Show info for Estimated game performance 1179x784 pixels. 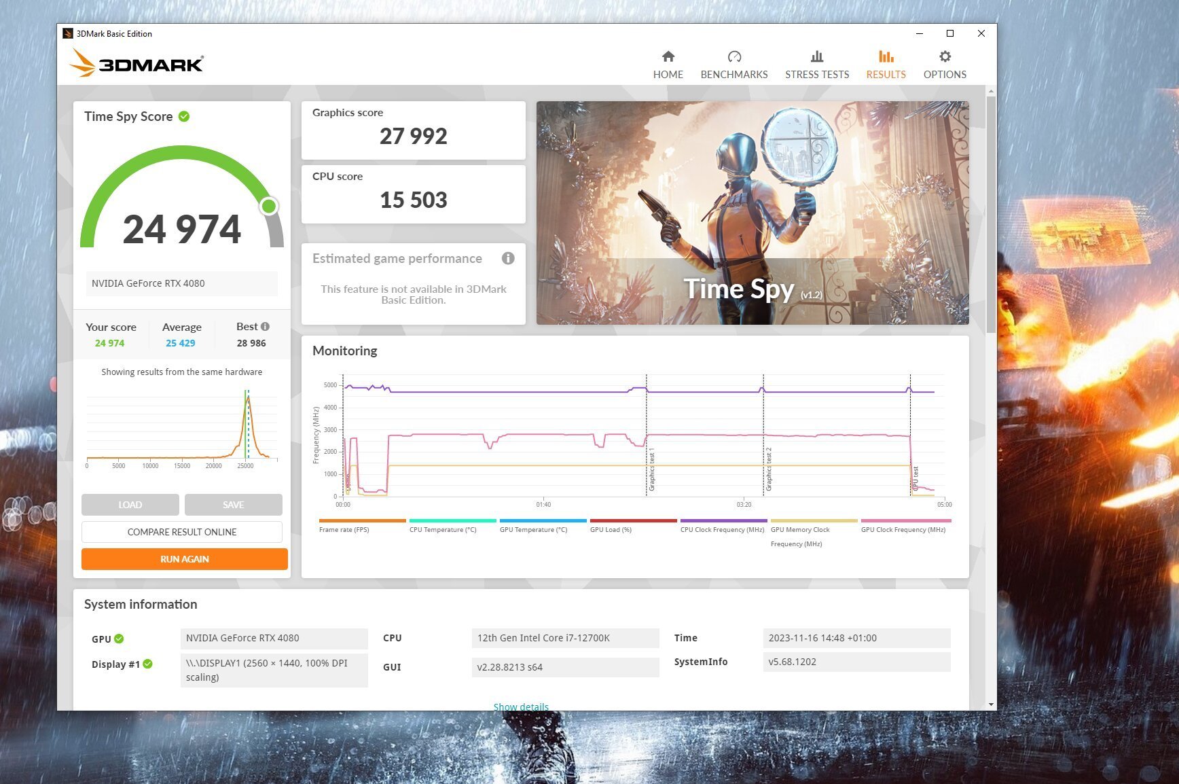[508, 258]
